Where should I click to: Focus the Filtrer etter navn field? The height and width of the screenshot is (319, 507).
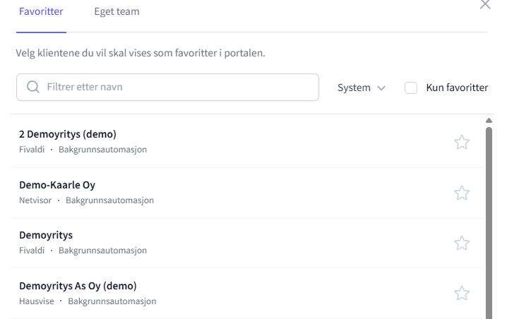coord(177,88)
